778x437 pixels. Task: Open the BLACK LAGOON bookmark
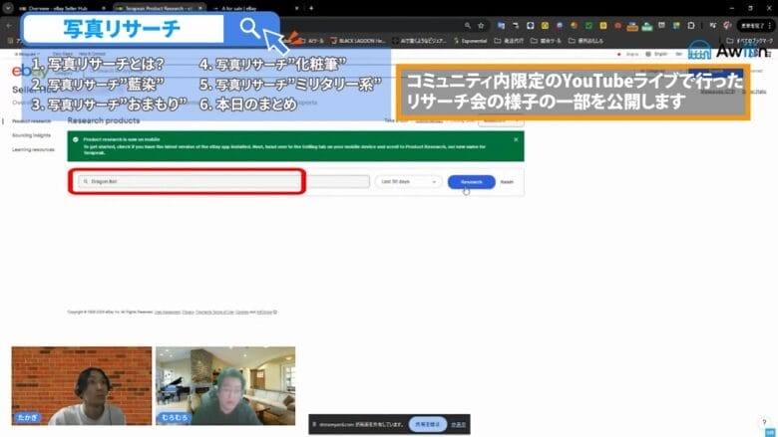[358, 41]
